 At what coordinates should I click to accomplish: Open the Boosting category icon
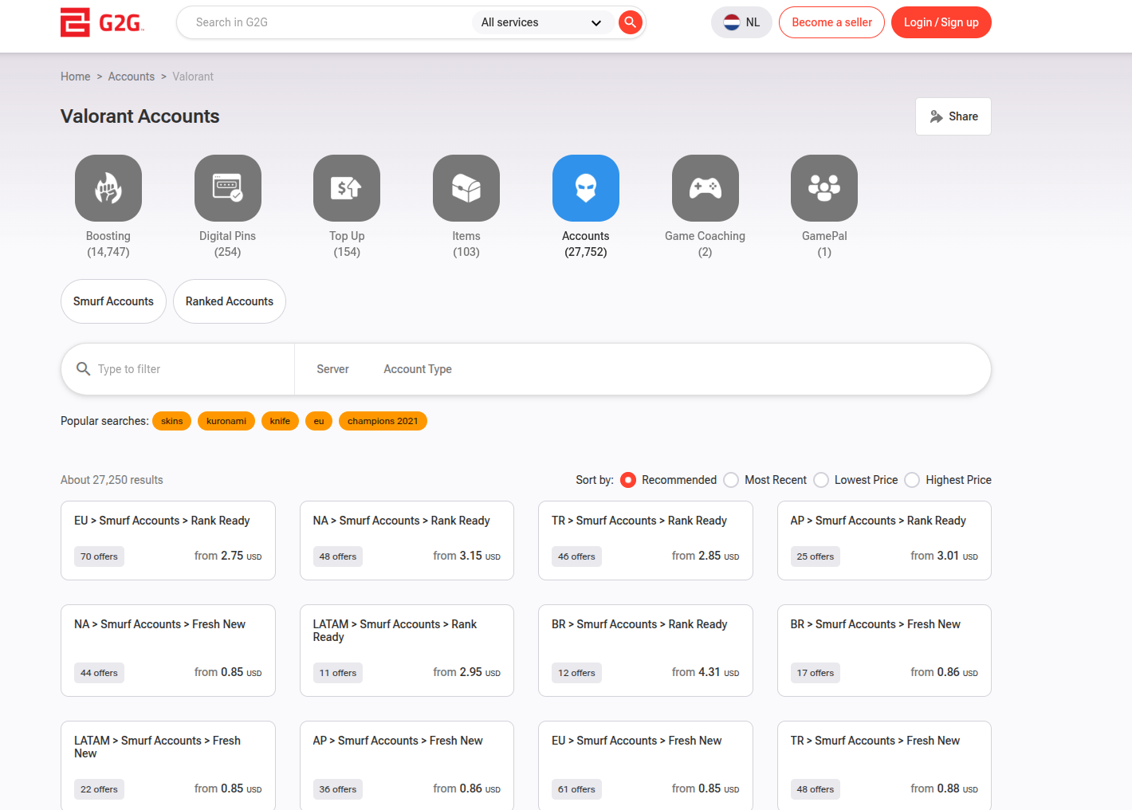pos(108,188)
